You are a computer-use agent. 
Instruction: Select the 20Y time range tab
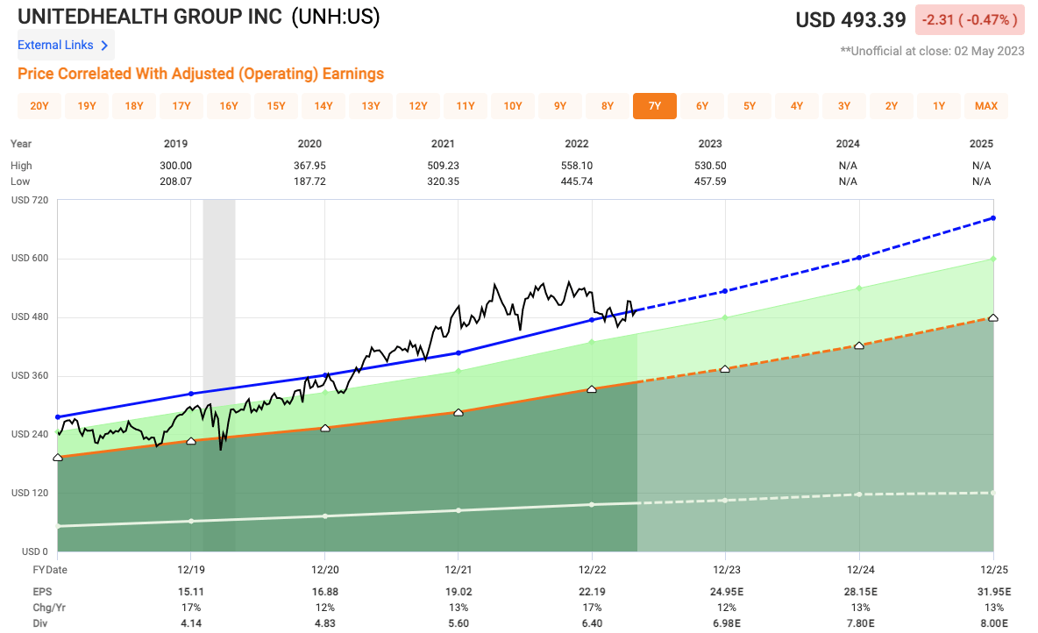click(x=39, y=106)
